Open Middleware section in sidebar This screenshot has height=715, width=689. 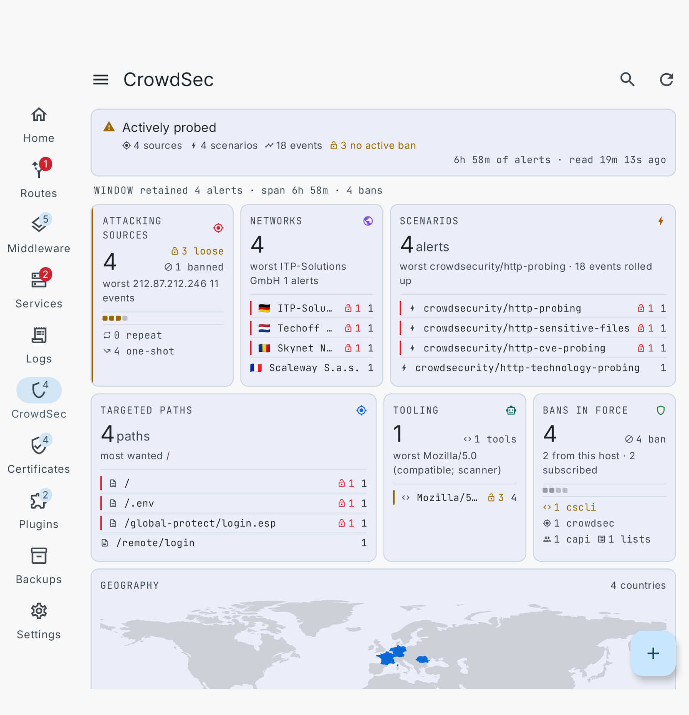pyautogui.click(x=39, y=235)
